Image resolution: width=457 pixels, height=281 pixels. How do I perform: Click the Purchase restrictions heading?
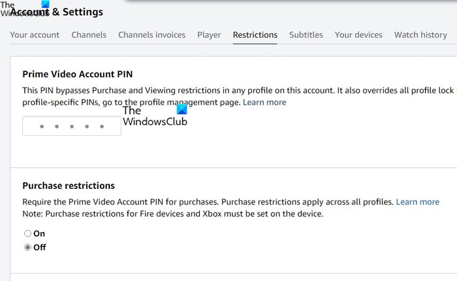tap(69, 186)
